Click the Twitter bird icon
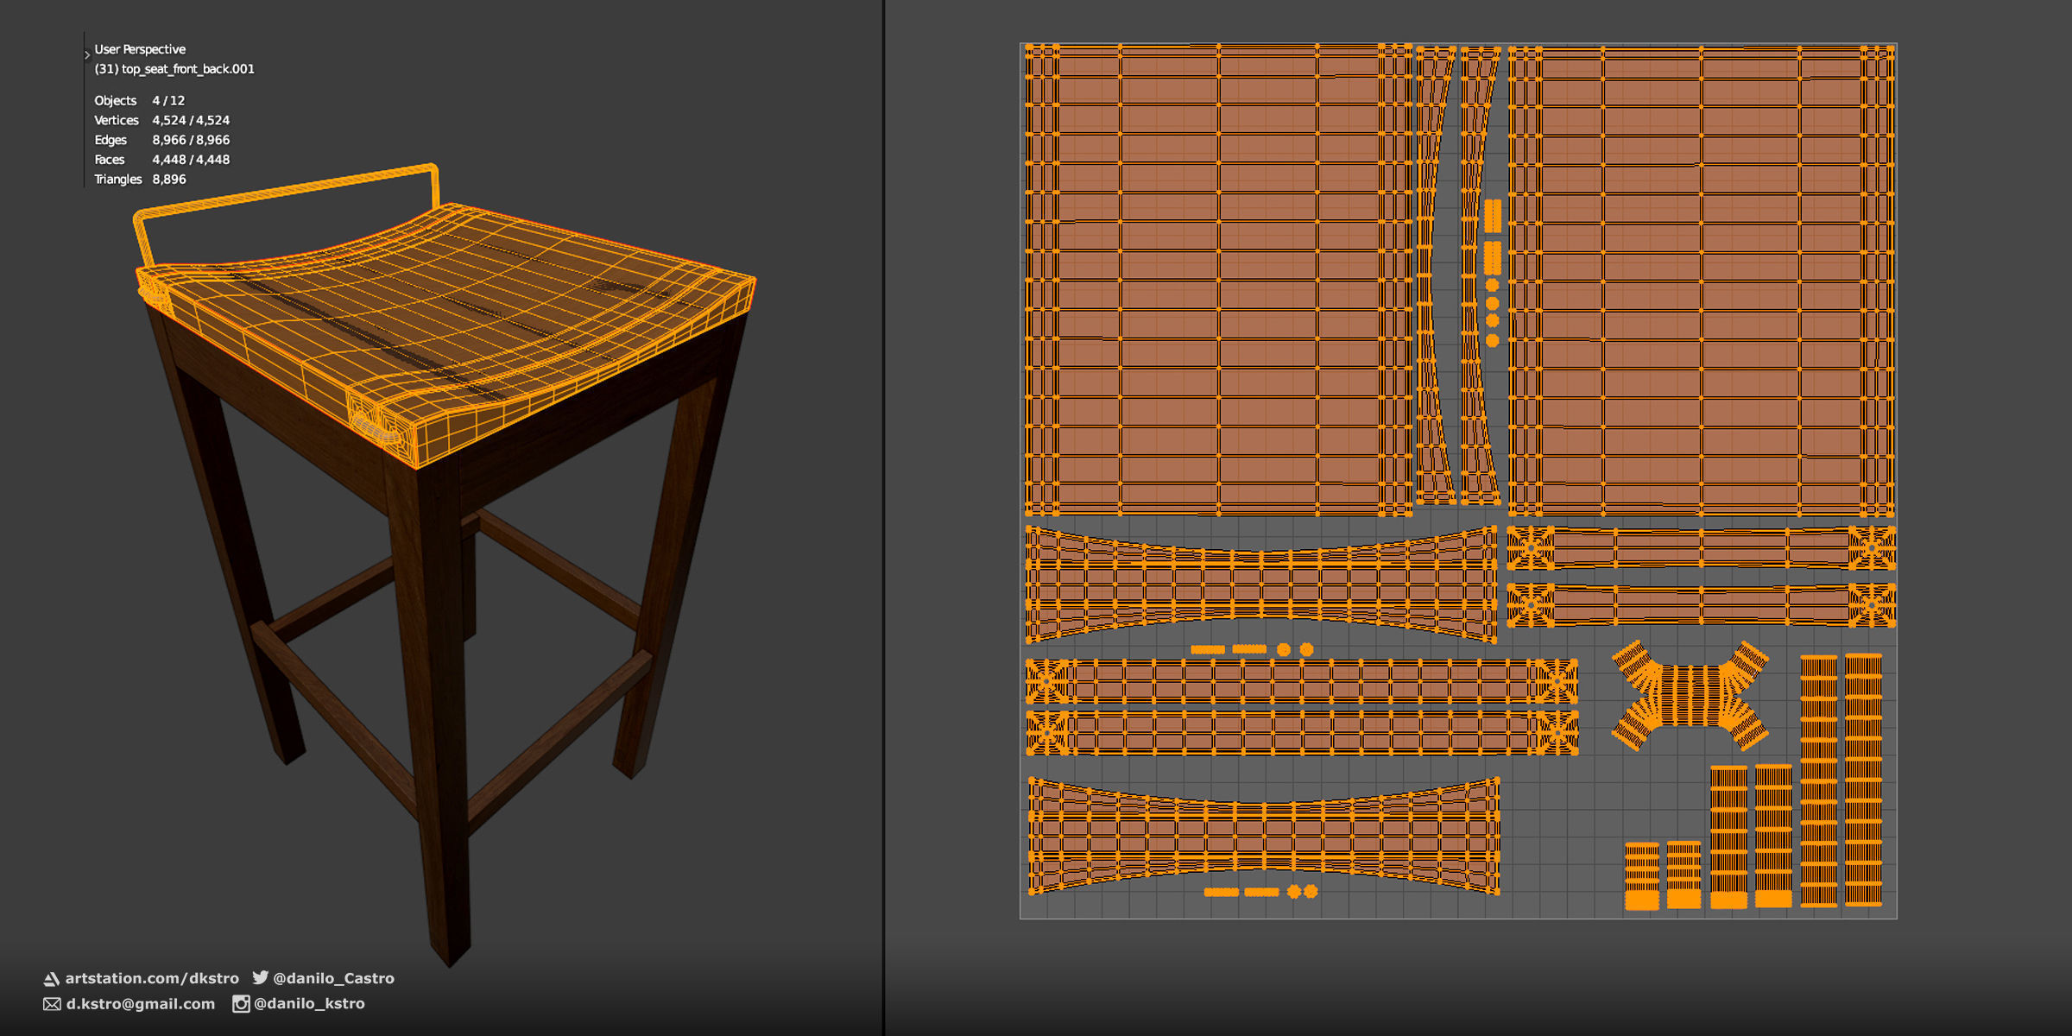 coord(260,977)
